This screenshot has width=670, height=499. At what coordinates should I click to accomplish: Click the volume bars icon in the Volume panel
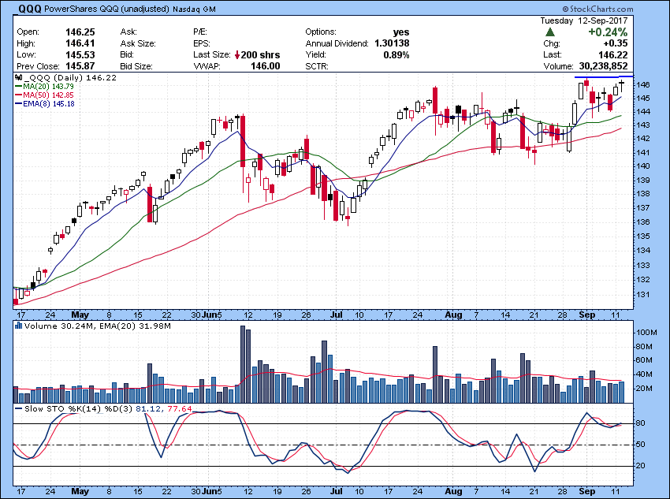18,326
